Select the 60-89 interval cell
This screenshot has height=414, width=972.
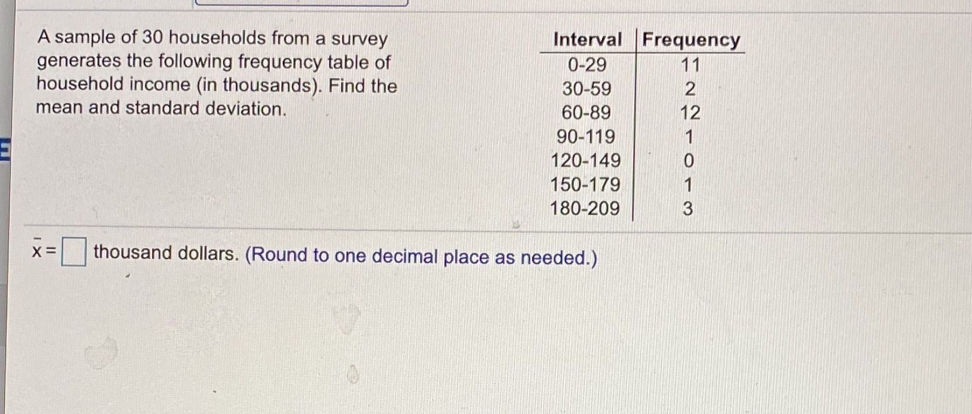click(586, 112)
